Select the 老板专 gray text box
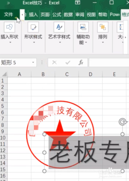This screenshot has height=181, width=129. point(89,152)
